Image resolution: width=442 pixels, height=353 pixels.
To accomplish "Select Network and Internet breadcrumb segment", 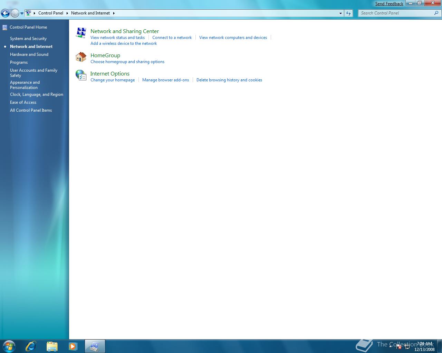I will click(90, 13).
